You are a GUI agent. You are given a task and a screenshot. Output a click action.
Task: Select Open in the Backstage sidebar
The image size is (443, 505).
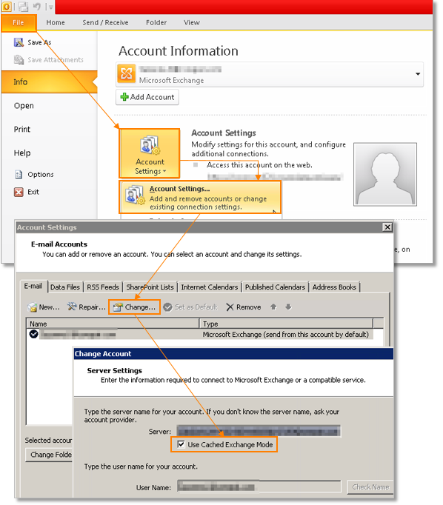pos(24,106)
